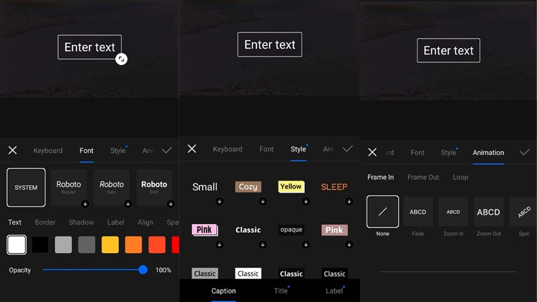Apply the SLEEP caption style

click(334, 187)
